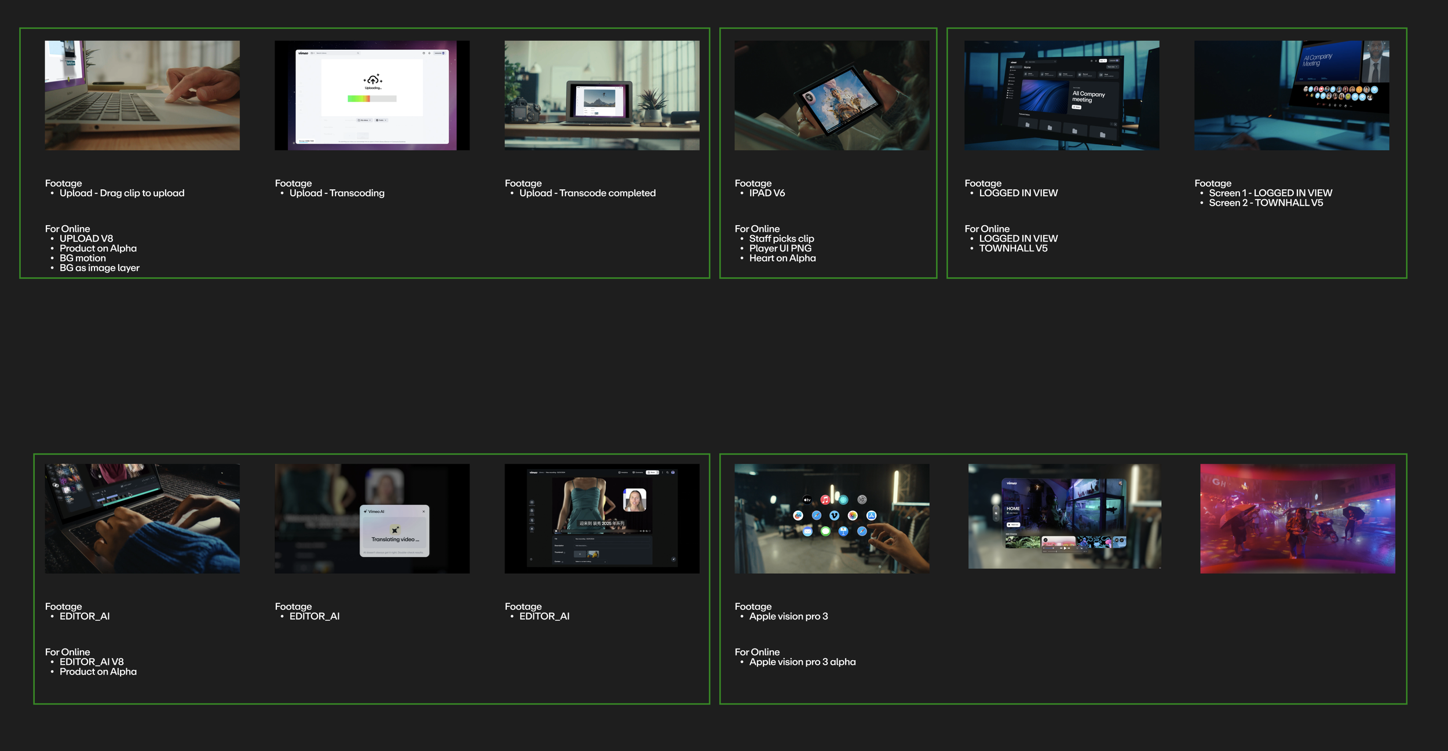
Task: Click the 'Staff picks clip' bullet text
Action: [781, 239]
